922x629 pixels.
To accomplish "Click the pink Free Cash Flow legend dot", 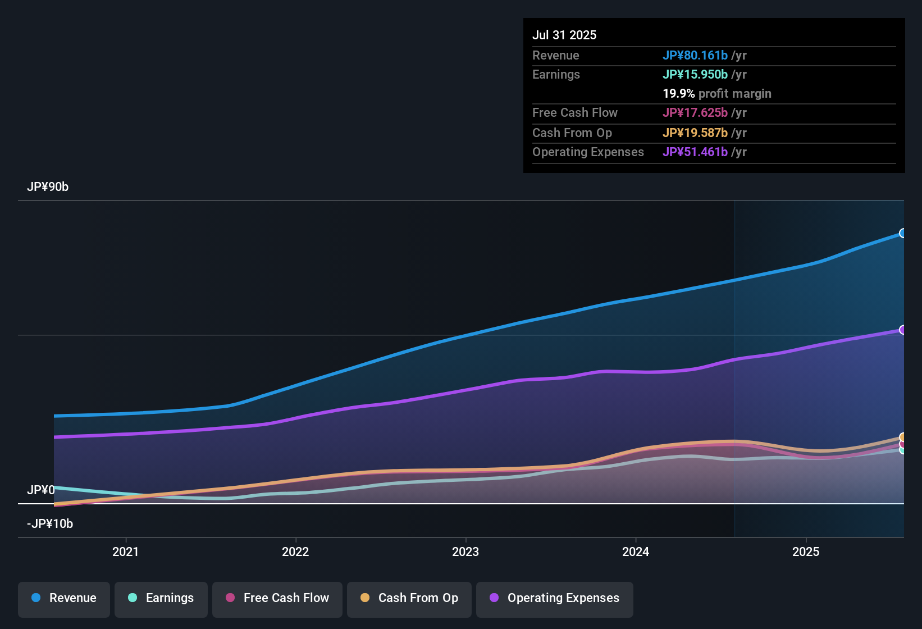I will [x=229, y=598].
